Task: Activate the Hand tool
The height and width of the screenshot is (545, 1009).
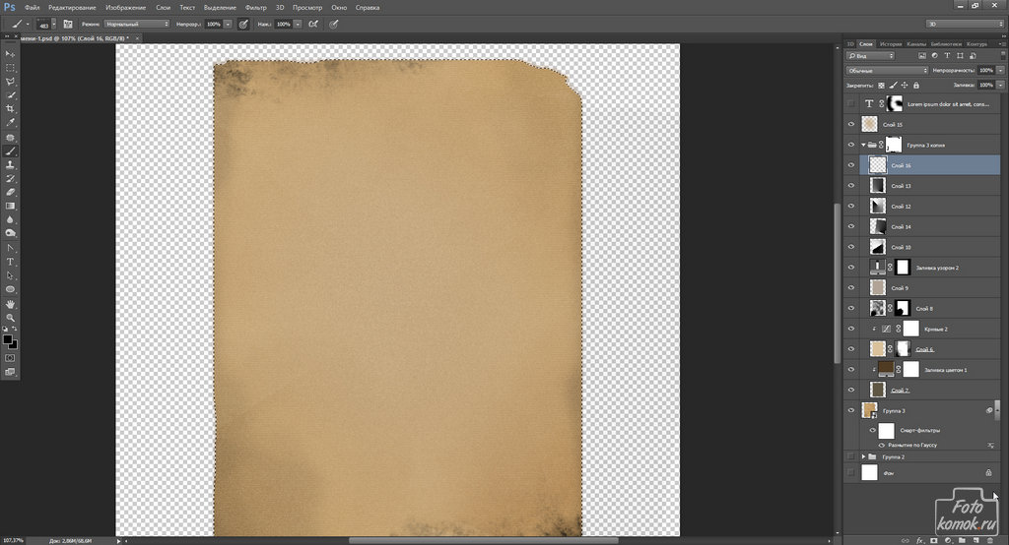Action: click(x=11, y=304)
